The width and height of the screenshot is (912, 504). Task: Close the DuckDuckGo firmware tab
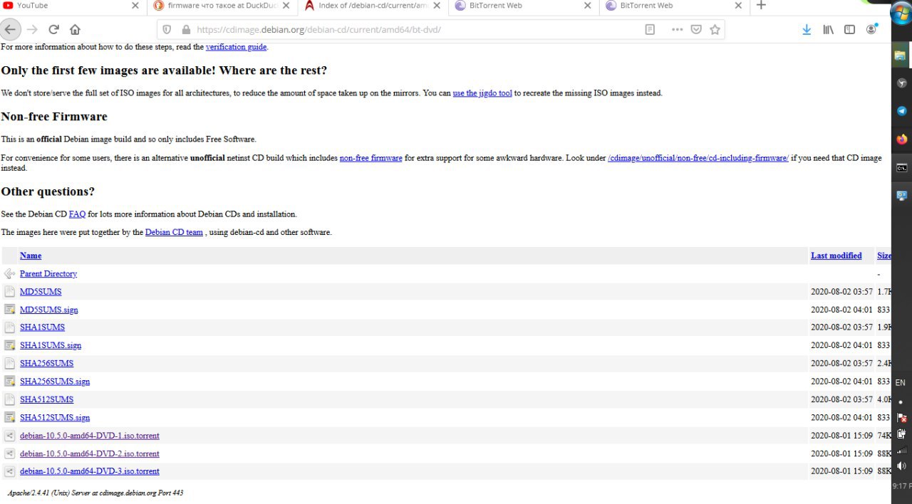(286, 6)
